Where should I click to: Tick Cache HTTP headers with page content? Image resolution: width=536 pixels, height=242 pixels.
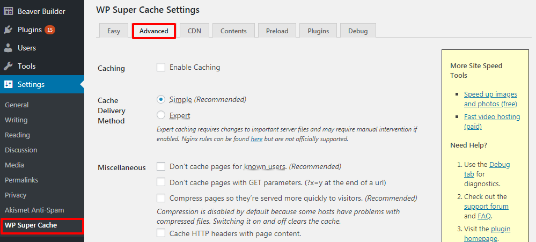pos(161,233)
